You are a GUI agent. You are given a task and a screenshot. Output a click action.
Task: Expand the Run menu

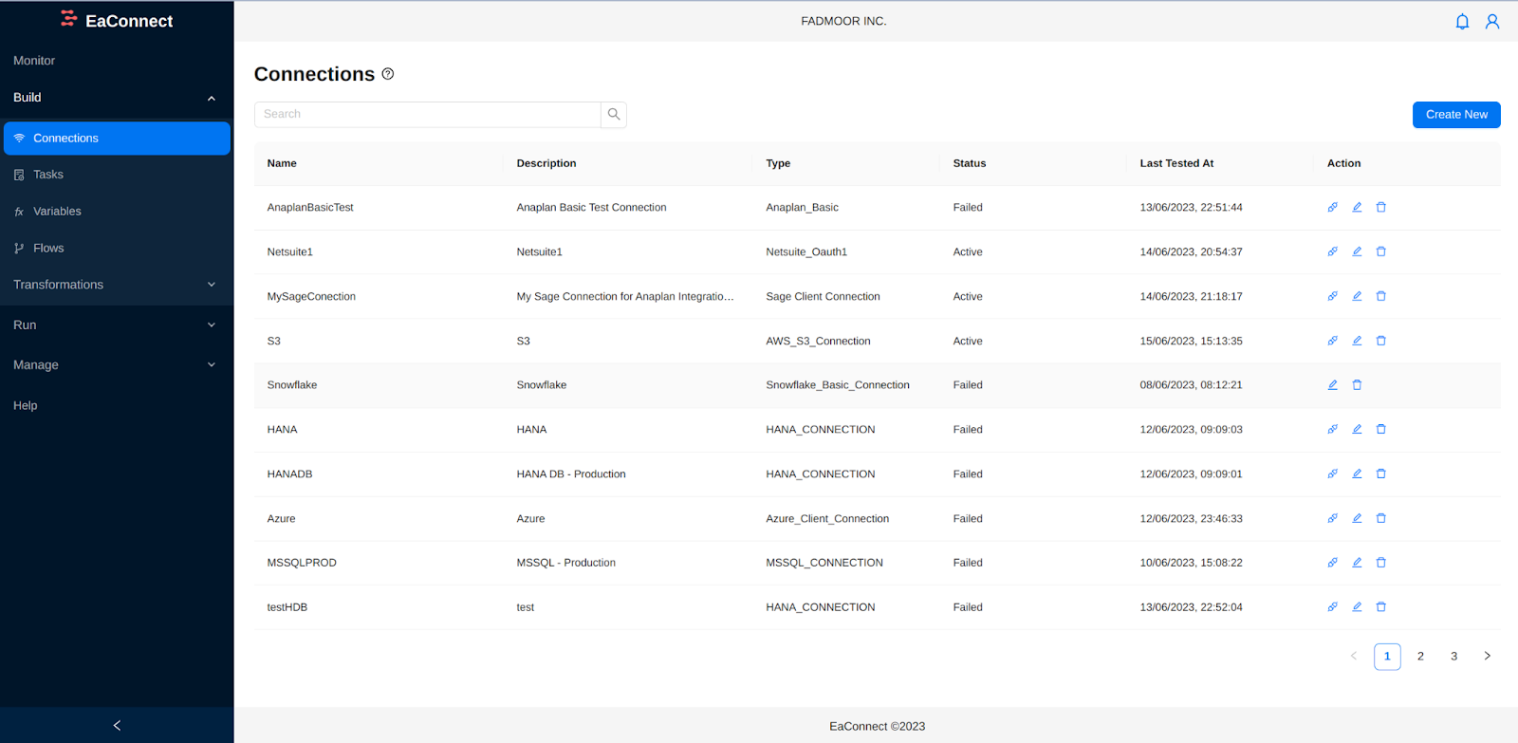point(117,325)
